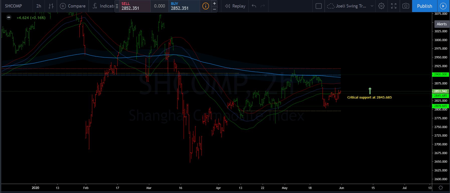This screenshot has height=193, width=450.
Task: Click the Indicators fx icon
Action: pyautogui.click(x=95, y=6)
